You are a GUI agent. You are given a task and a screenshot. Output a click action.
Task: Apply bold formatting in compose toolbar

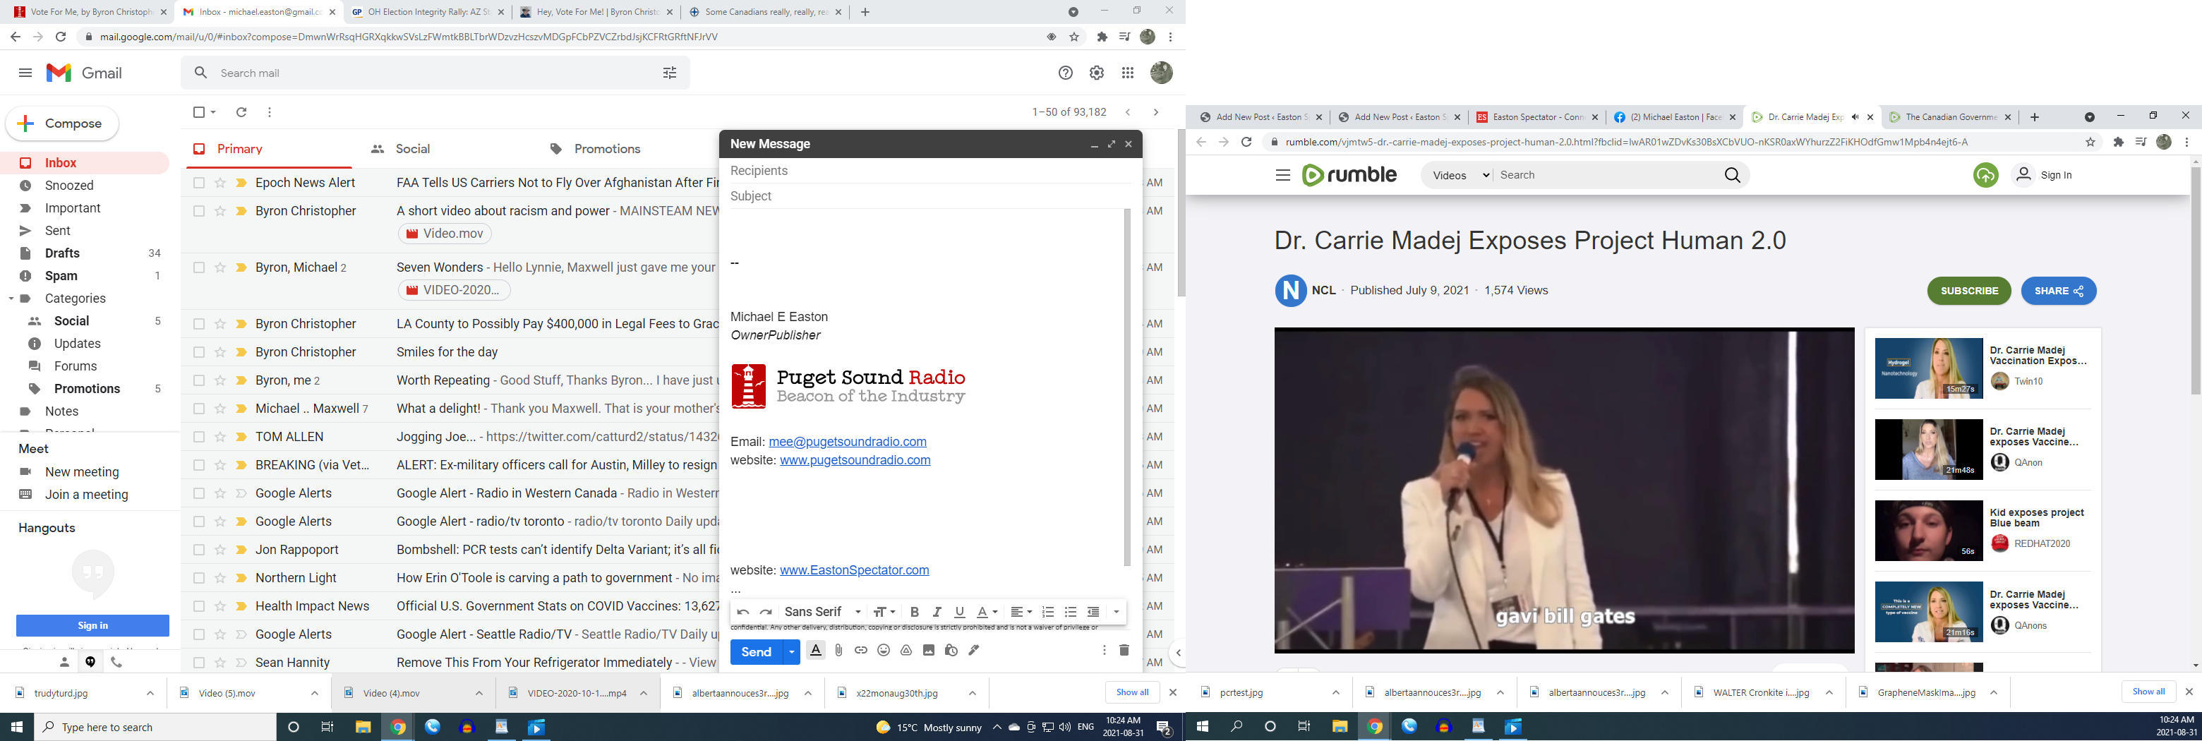(915, 612)
